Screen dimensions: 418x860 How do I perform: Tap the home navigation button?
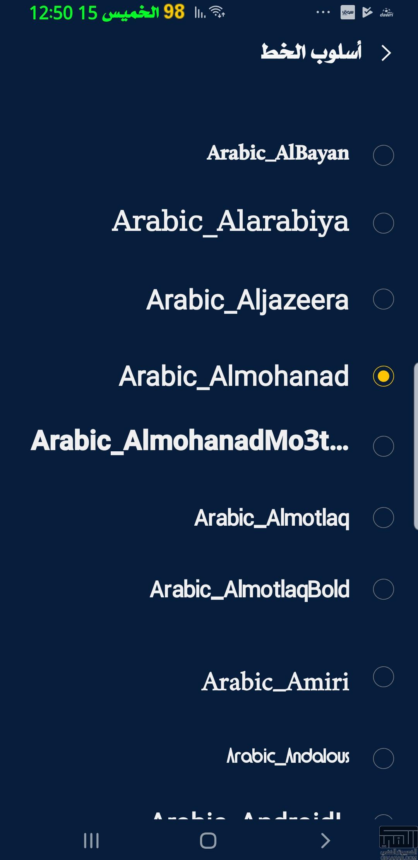click(x=208, y=840)
